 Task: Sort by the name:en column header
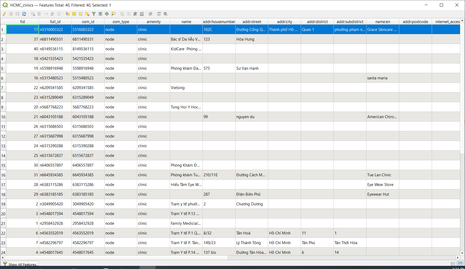(383, 21)
